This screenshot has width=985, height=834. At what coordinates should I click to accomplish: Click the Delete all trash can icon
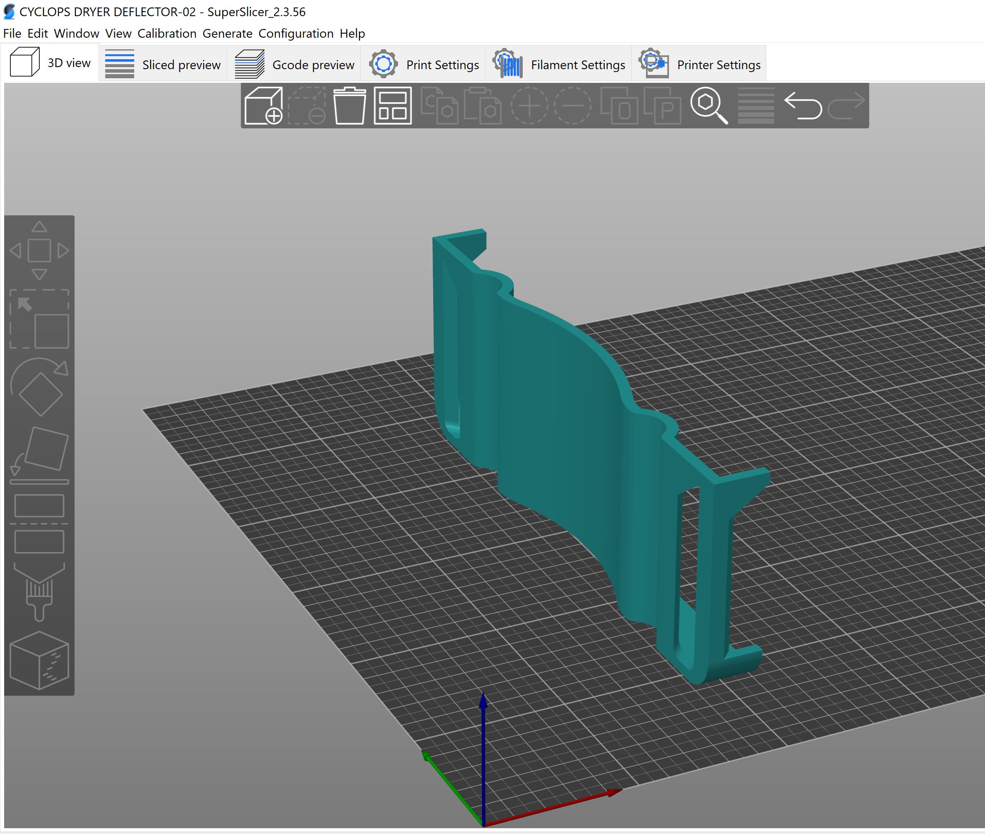[350, 106]
